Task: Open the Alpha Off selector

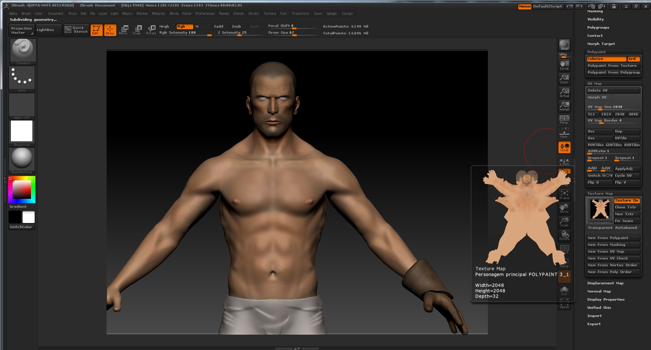Action: pos(22,106)
